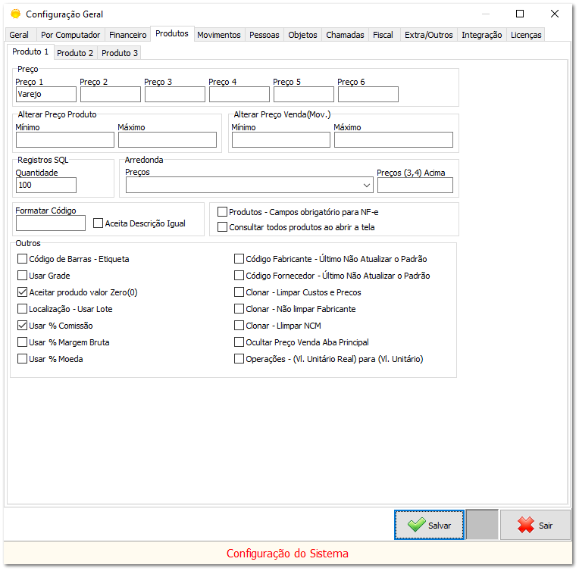Click Máximo field under Alterar Preço Produto
Image resolution: width=579 pixels, height=571 pixels.
click(167, 140)
